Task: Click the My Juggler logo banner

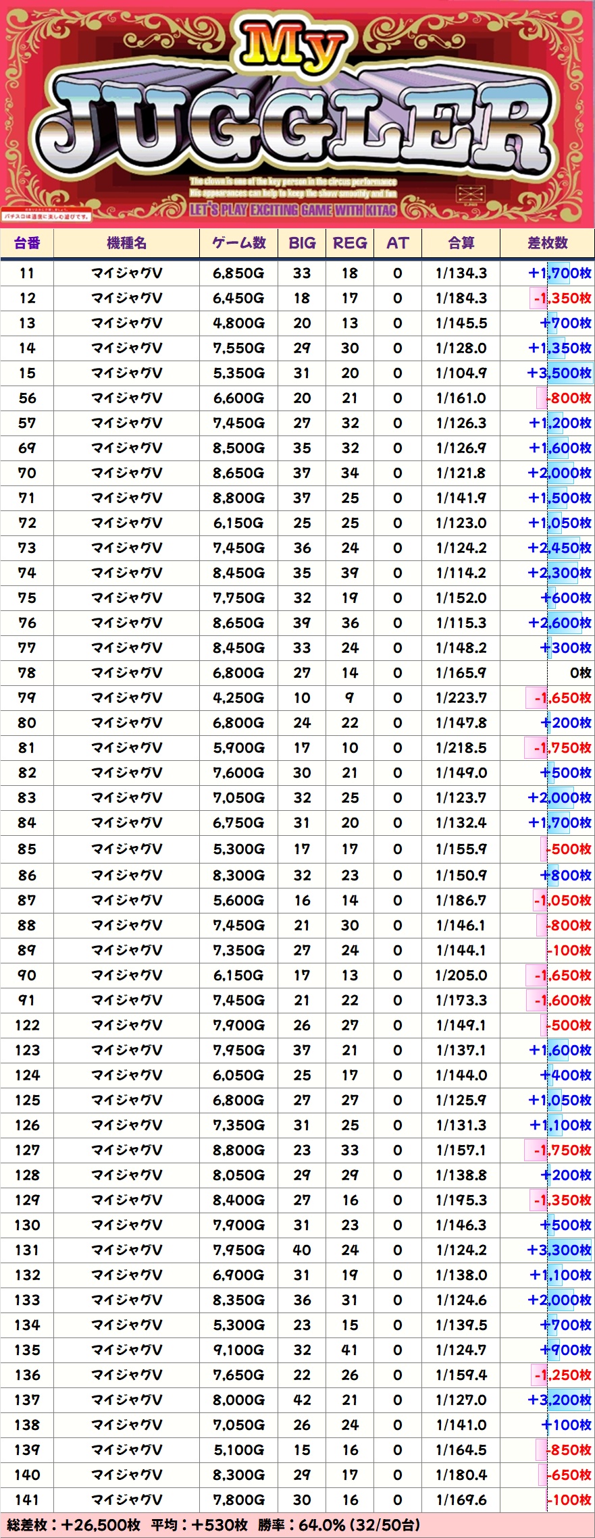Action: click(297, 111)
